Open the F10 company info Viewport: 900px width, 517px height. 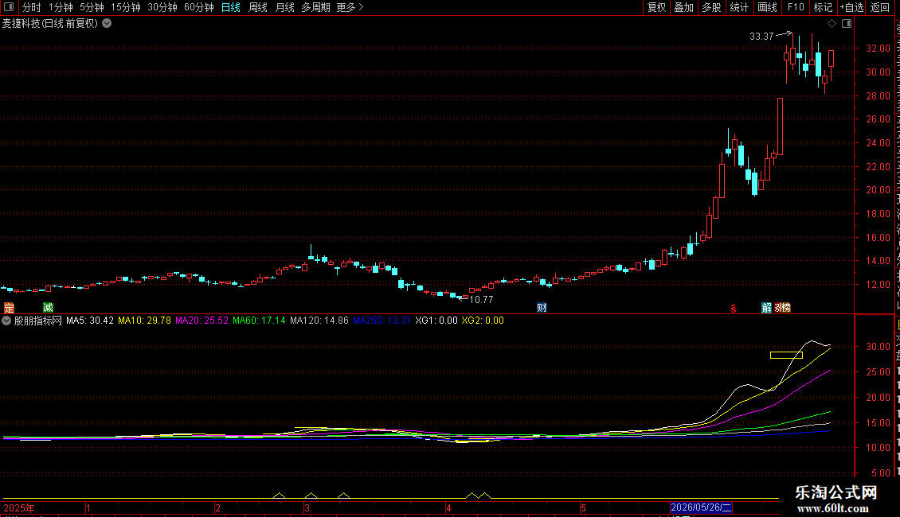[796, 7]
